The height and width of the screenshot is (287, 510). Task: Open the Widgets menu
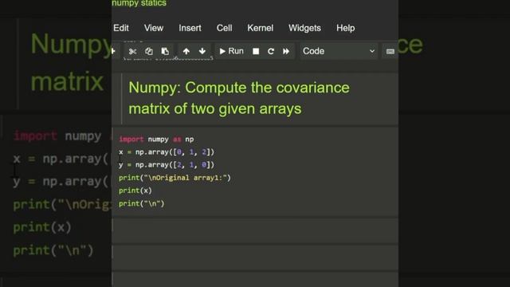click(x=304, y=28)
